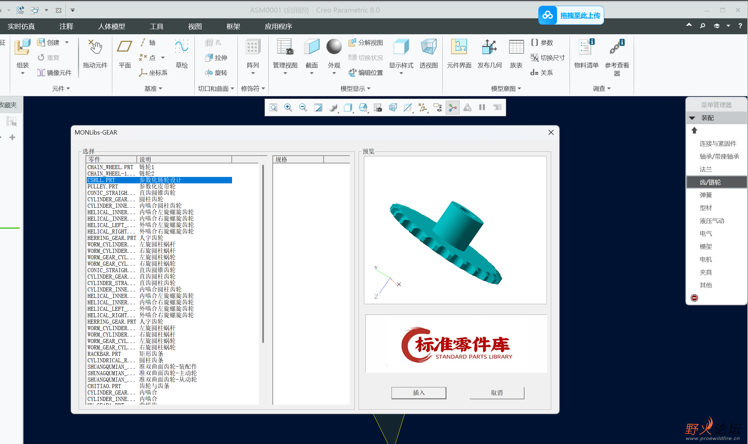Expand Cut and Surface (切口和曲面) group
Viewport: 748px width, 444px height.
coord(216,89)
